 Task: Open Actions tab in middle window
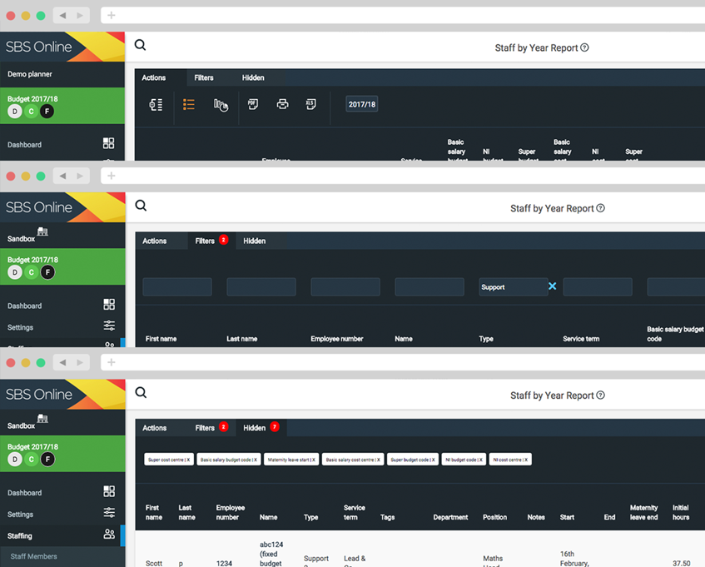pyautogui.click(x=154, y=241)
